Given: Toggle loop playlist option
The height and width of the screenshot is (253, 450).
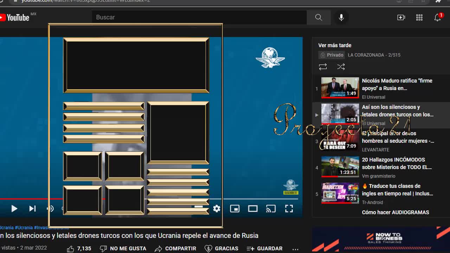Looking at the screenshot, I should coord(323,66).
